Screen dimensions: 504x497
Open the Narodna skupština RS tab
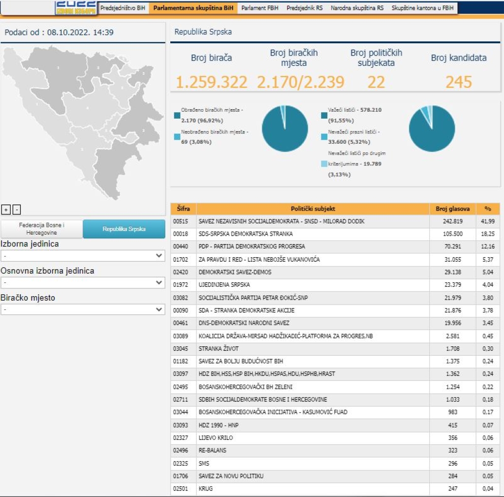[x=357, y=8]
